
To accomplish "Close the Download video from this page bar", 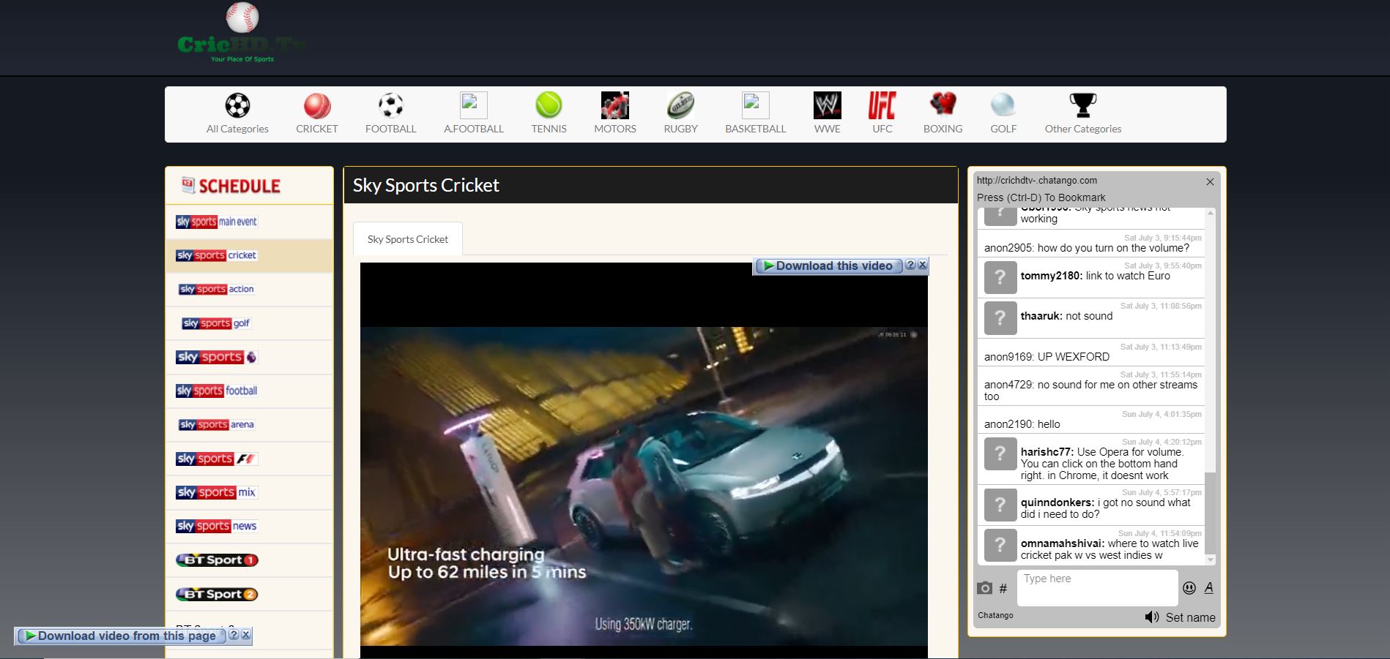I will click(x=246, y=635).
